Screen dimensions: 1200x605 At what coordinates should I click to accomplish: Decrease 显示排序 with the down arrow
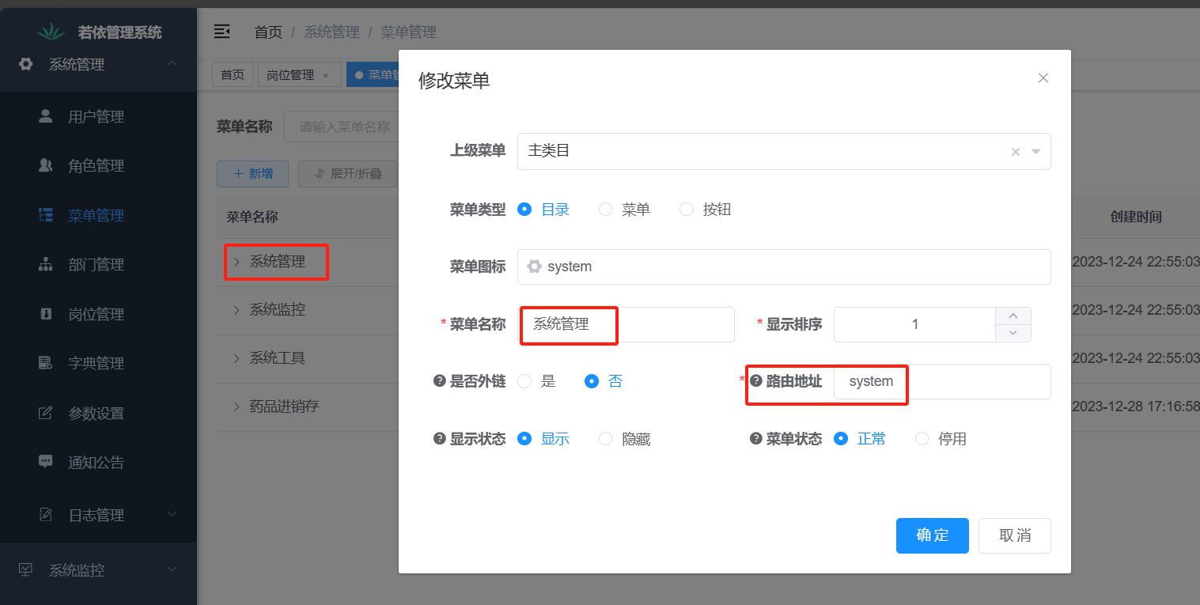pos(1013,333)
